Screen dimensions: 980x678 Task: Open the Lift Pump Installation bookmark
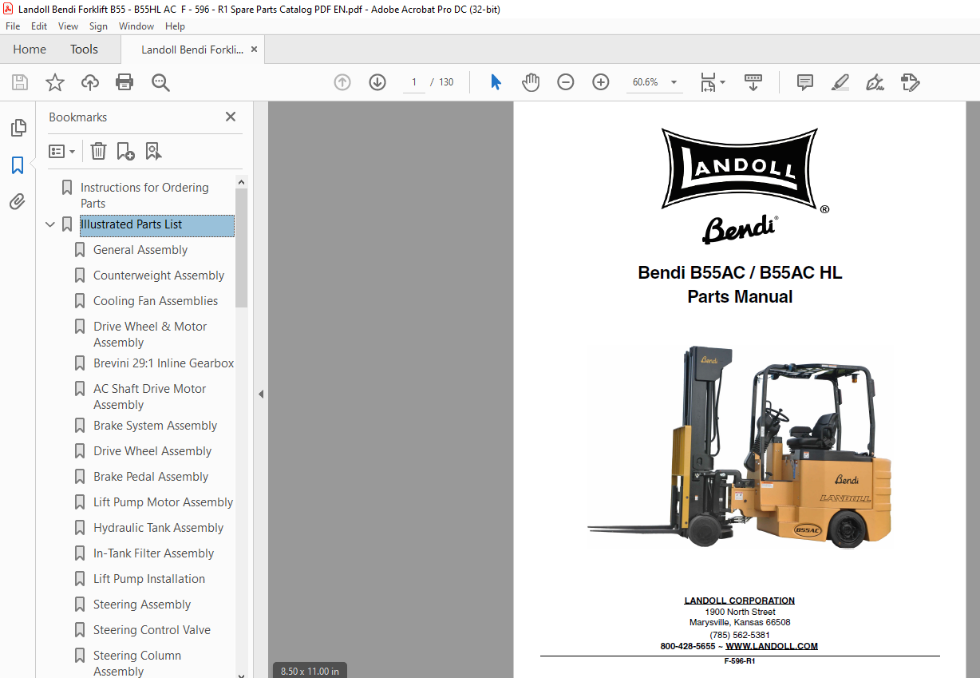pyautogui.click(x=149, y=579)
